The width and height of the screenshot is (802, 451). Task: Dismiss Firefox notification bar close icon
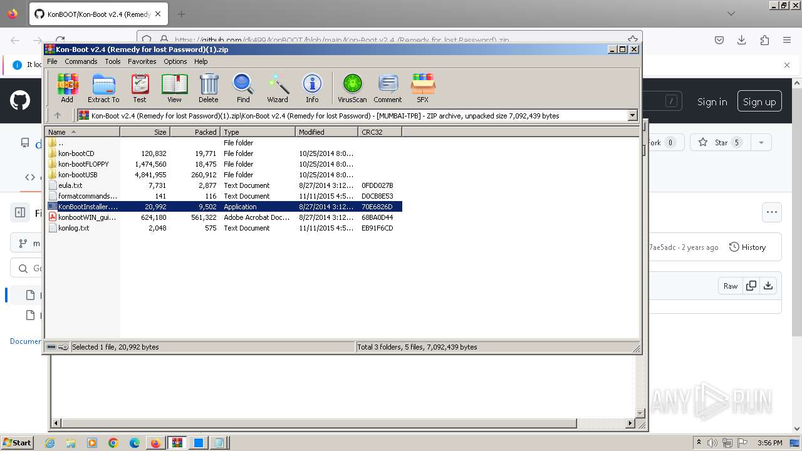(x=787, y=65)
